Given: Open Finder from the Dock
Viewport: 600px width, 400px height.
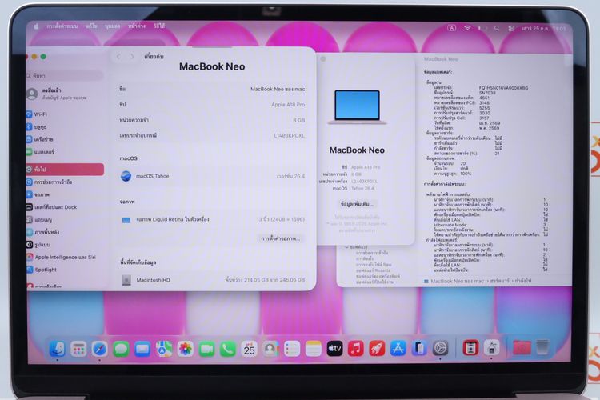Looking at the screenshot, I should pyautogui.click(x=58, y=348).
